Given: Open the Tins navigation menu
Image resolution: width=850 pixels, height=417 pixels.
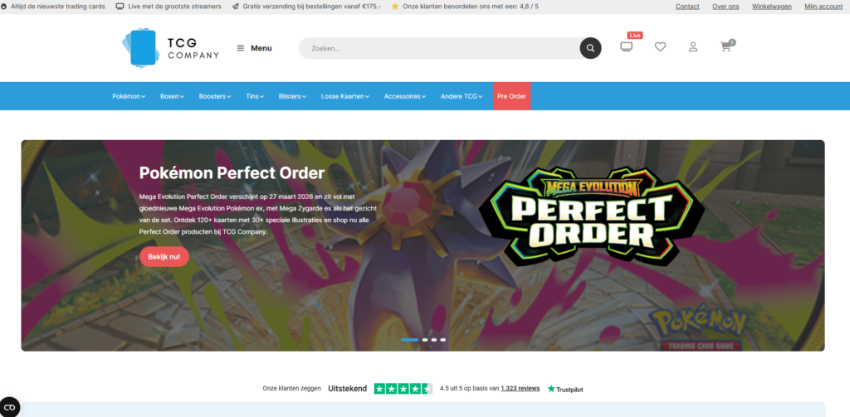Looking at the screenshot, I should pos(255,96).
